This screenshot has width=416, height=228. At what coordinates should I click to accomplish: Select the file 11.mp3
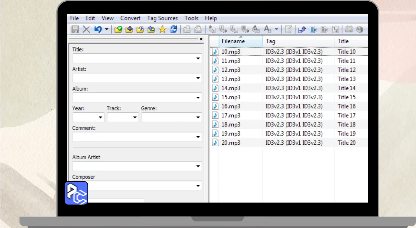point(231,61)
